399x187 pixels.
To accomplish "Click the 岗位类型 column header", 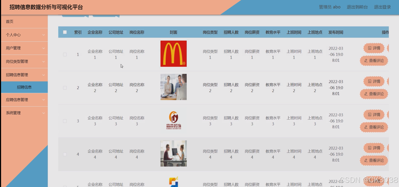I will tap(210, 32).
